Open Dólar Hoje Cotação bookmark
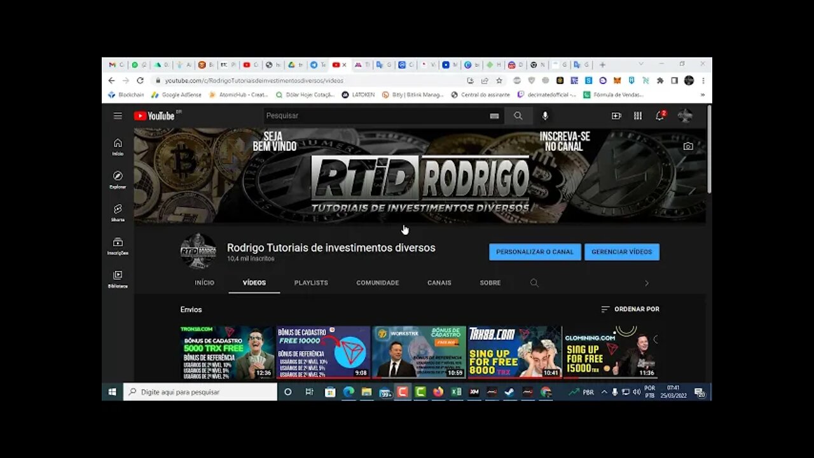This screenshot has width=814, height=458. pos(305,95)
